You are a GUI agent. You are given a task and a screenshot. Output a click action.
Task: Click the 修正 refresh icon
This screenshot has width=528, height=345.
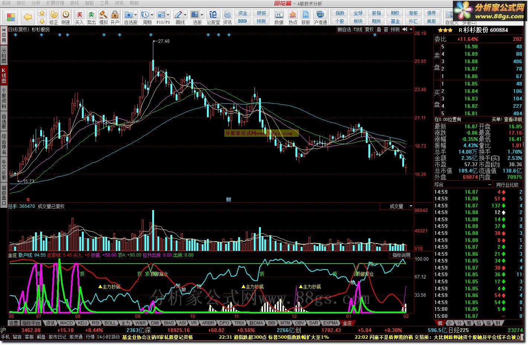[54, 14]
